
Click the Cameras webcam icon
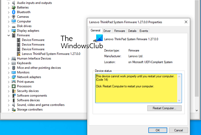click(x=13, y=17)
